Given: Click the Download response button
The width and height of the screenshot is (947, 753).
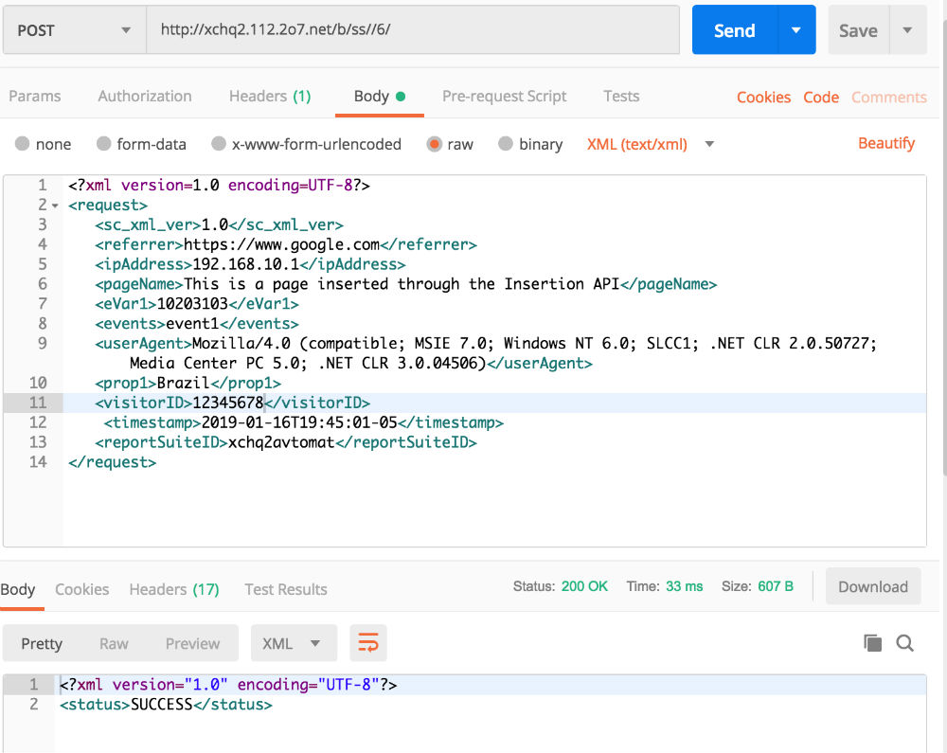Looking at the screenshot, I should click(873, 586).
